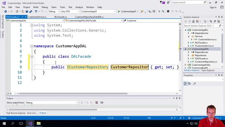Open the Debug solution configuration dropdown
The height and width of the screenshot is (127, 225).
click(x=54, y=11)
